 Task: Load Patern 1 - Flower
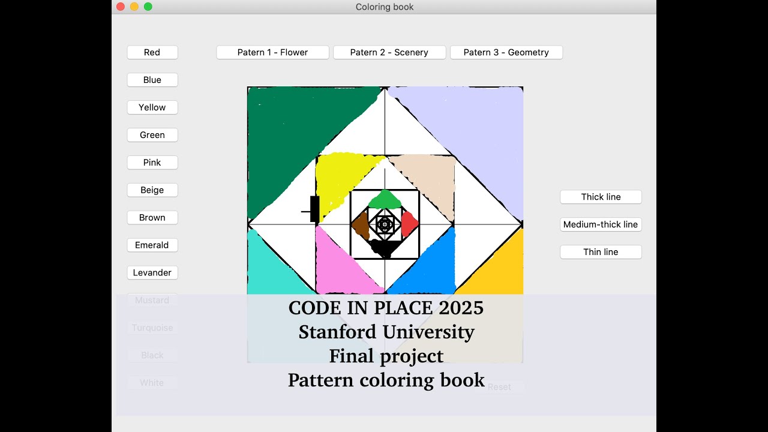click(x=272, y=52)
